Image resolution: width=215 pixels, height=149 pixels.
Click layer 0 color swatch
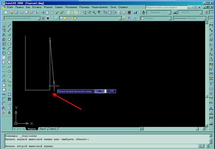(x=75, y=18)
